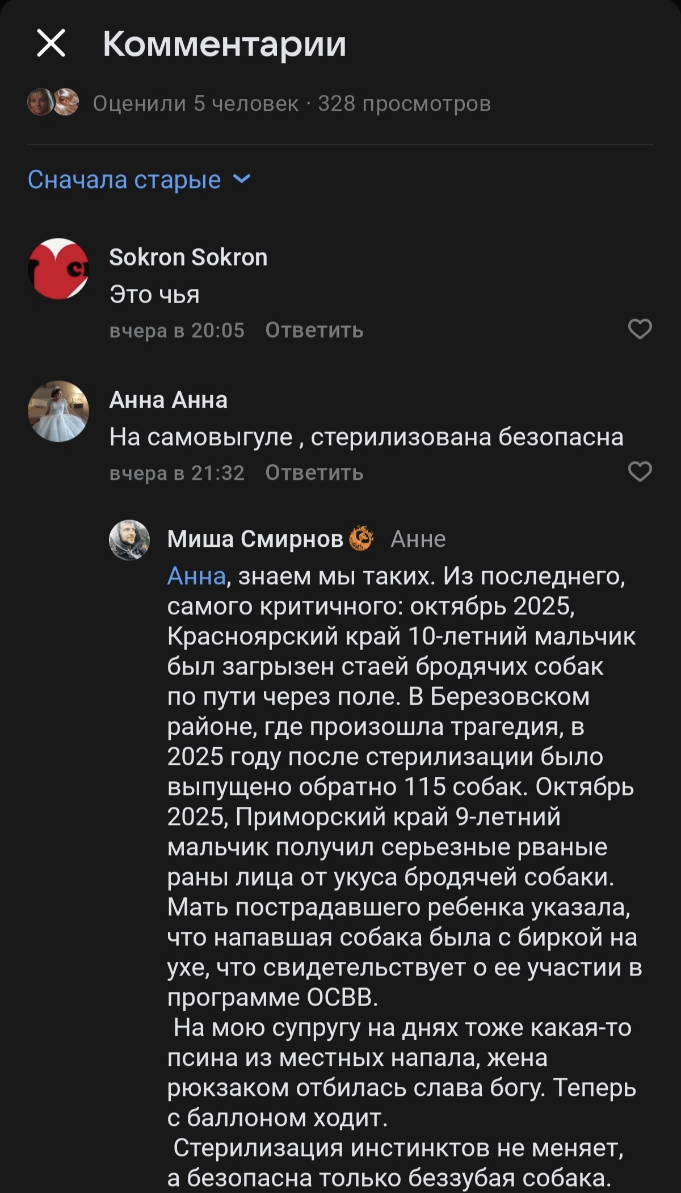Reply to Анна Анна's comment
The height and width of the screenshot is (1193, 681).
point(314,473)
